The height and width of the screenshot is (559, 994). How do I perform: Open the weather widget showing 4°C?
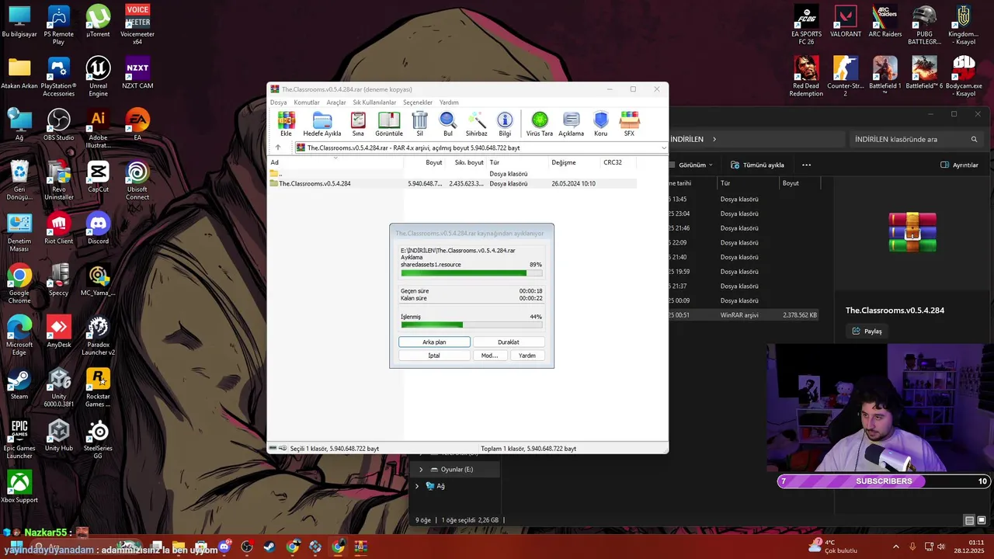(x=833, y=547)
